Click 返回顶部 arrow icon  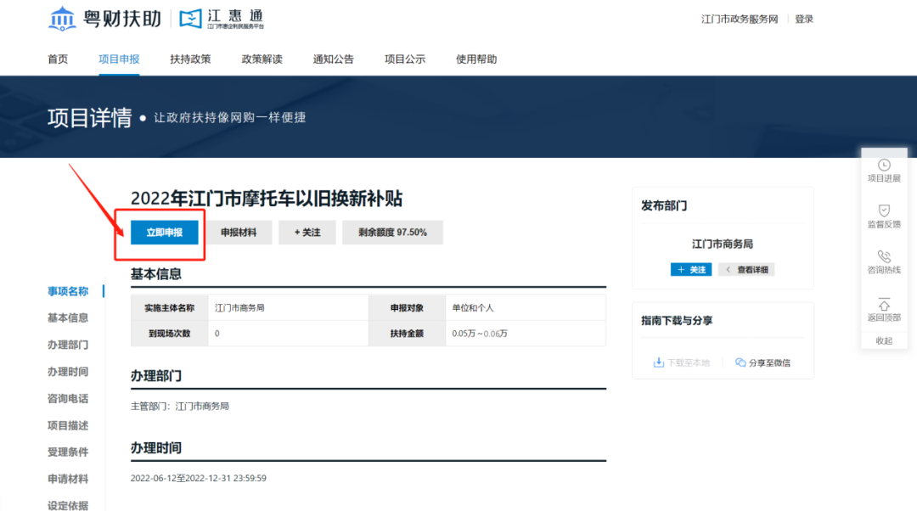coord(884,304)
